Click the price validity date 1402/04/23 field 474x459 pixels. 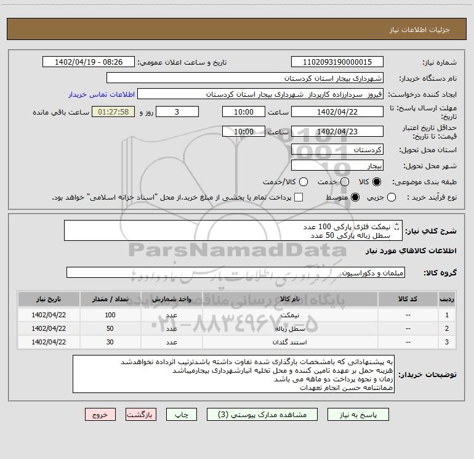[337, 132]
